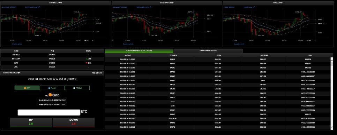Click the 2018-08-20 21:35:00 UP/DOWN heading
The height and width of the screenshot is (135, 337).
(52, 79)
